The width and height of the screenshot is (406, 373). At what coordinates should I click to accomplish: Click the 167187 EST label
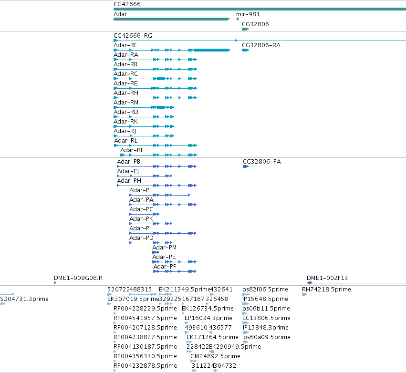pyautogui.click(x=193, y=299)
